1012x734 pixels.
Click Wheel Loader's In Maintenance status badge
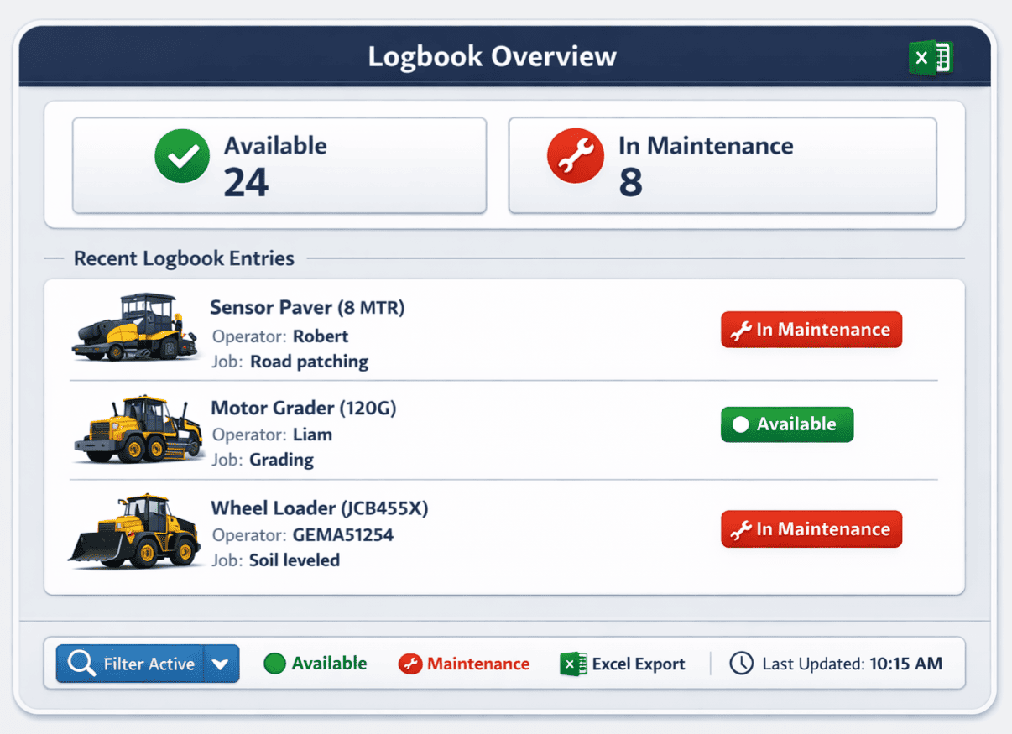coord(811,529)
